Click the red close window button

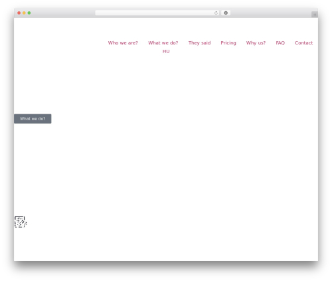pyautogui.click(x=19, y=13)
